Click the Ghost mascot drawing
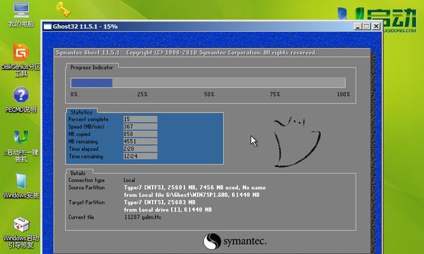Screen dimensions: 424x254 (x=297, y=141)
